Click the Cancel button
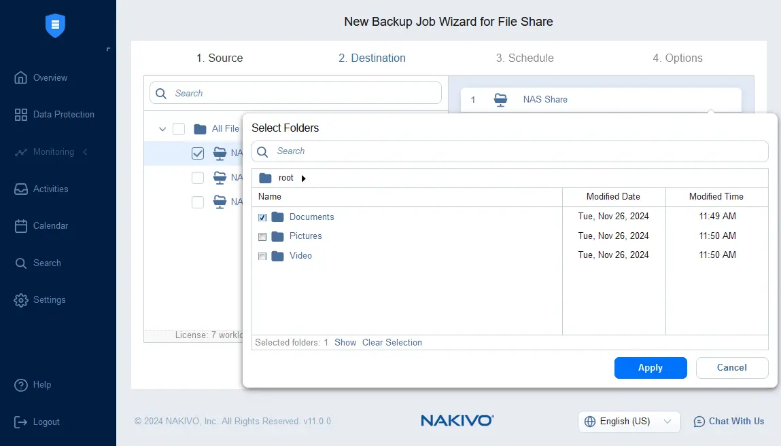The image size is (781, 446). click(x=731, y=368)
